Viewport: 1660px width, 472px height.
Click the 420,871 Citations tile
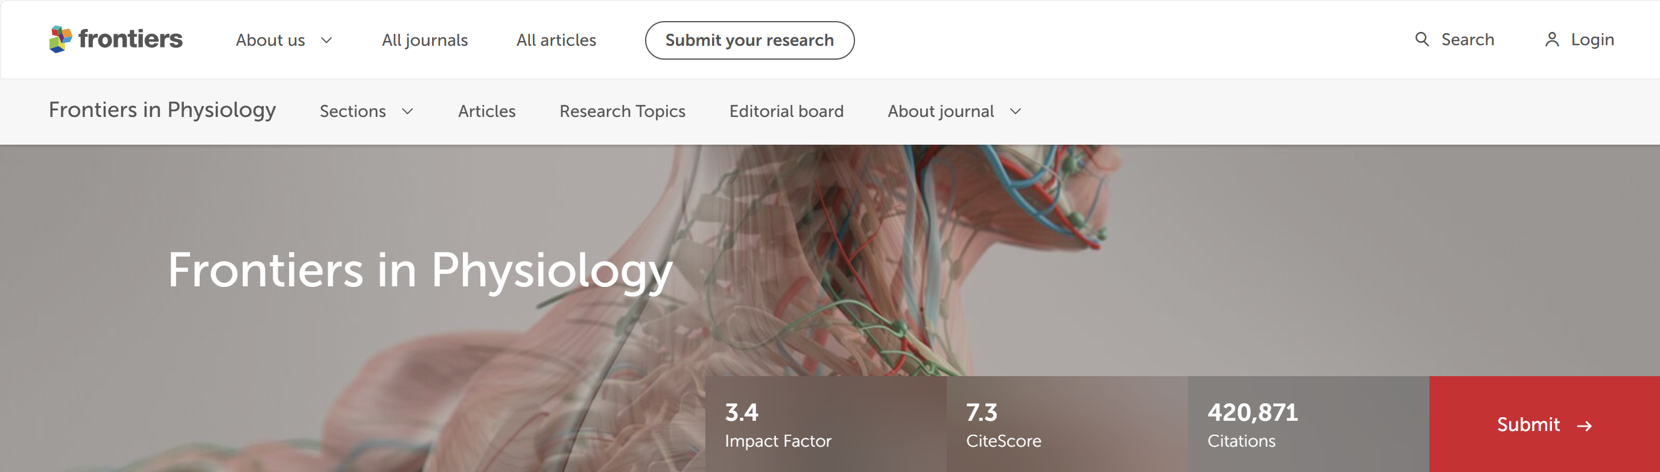tap(1308, 424)
